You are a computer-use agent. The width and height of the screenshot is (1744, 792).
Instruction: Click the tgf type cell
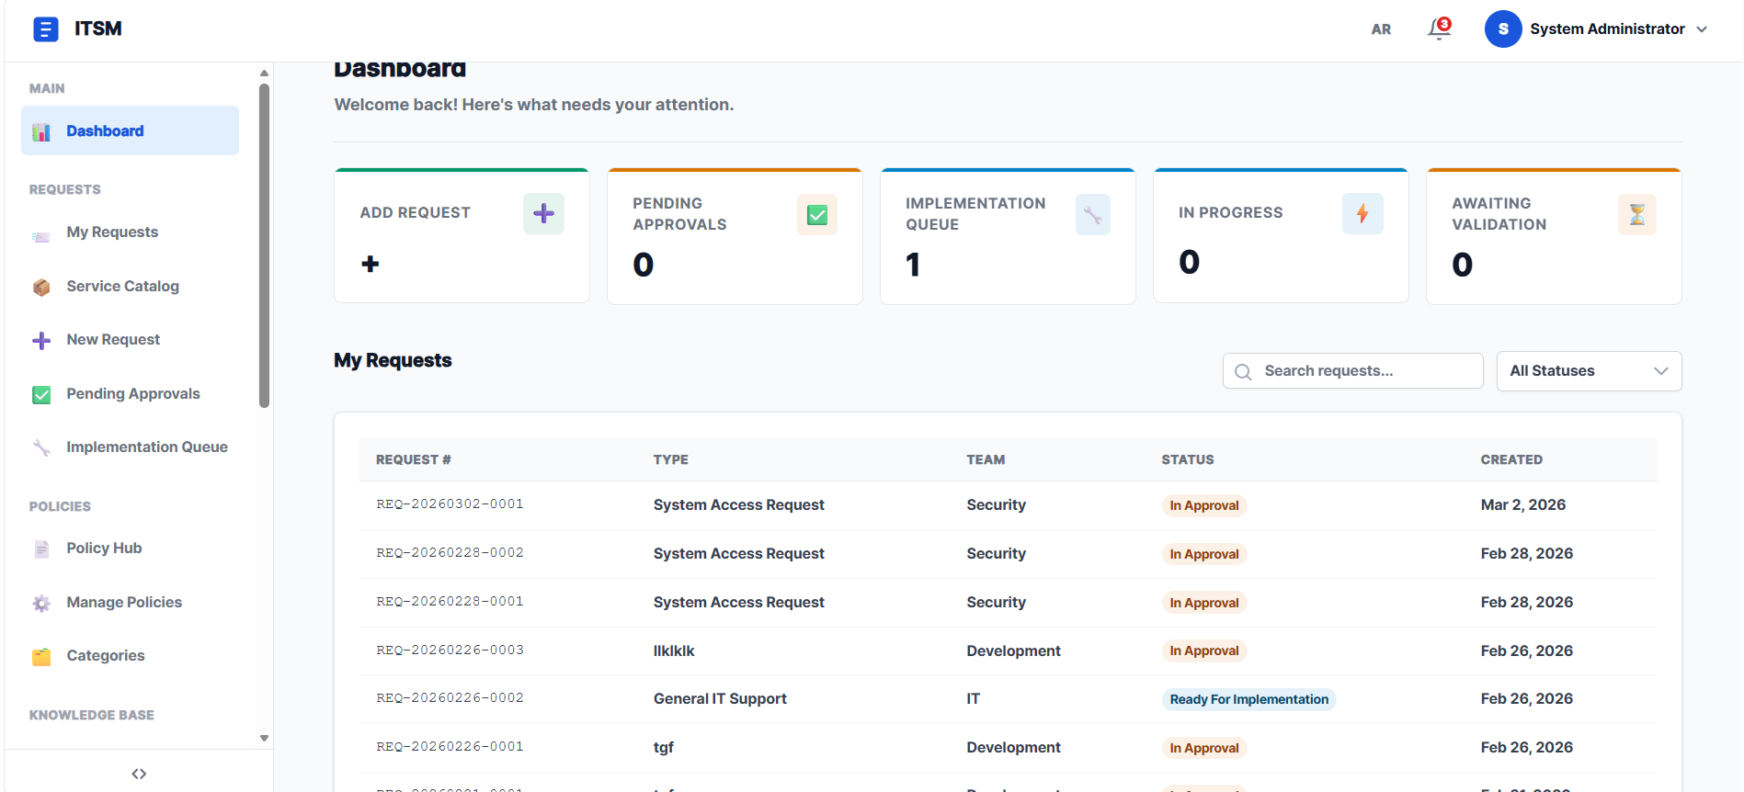click(664, 747)
